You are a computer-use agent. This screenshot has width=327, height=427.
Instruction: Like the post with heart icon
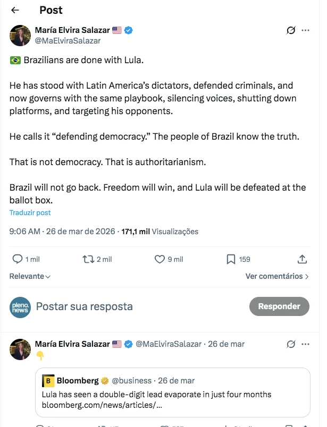[x=160, y=259]
